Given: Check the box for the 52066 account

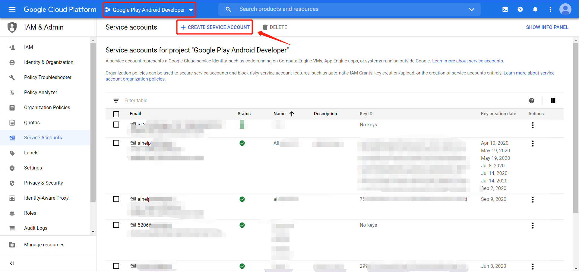Looking at the screenshot, I should (116, 225).
